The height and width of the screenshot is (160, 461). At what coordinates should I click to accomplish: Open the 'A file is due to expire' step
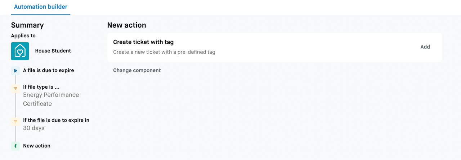tap(48, 70)
